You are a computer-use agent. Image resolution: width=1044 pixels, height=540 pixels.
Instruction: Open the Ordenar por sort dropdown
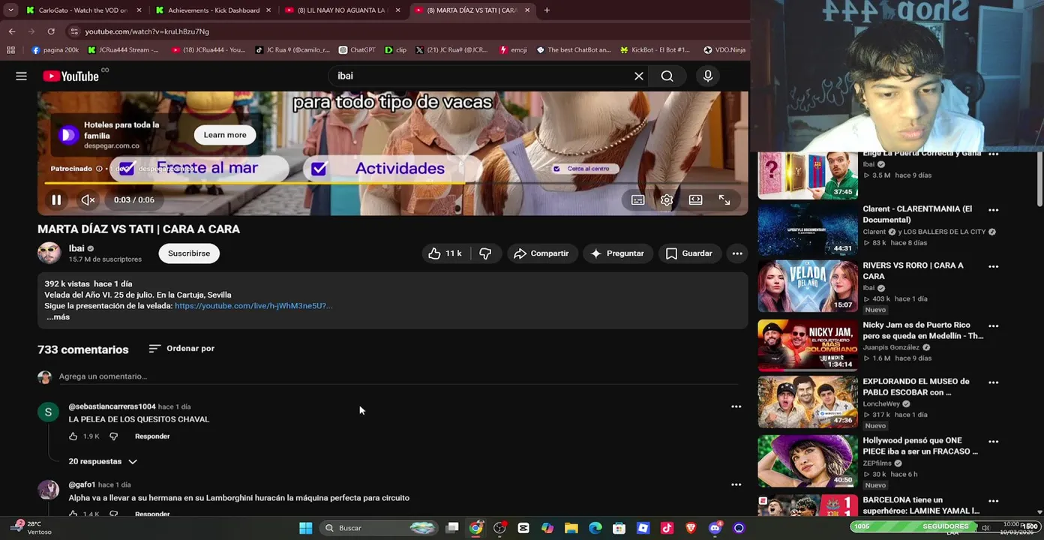coord(181,349)
